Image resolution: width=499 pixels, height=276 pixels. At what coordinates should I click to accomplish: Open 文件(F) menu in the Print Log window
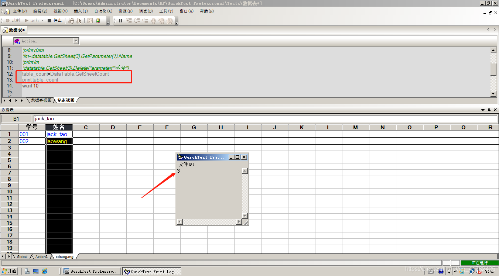coord(187,164)
